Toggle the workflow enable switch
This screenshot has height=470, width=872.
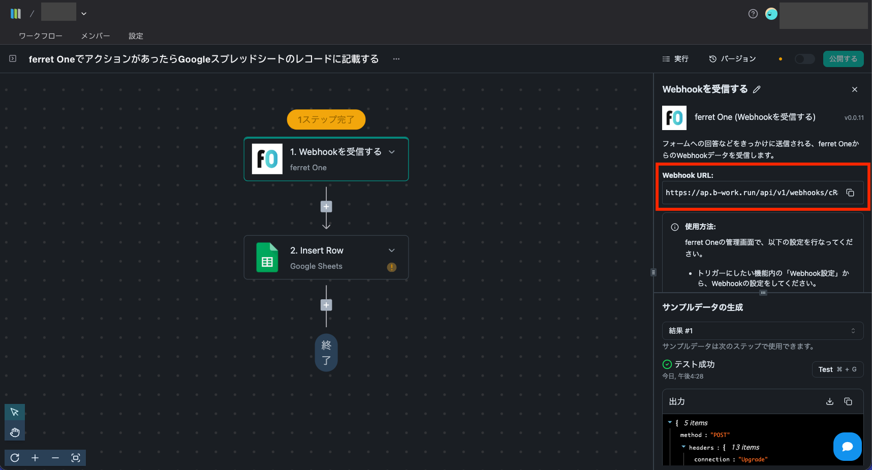805,59
